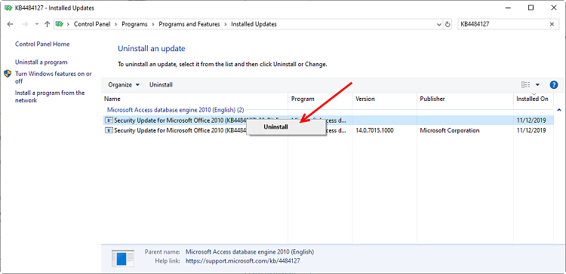Go to Control Panel Home
The width and height of the screenshot is (566, 274).
pyautogui.click(x=42, y=44)
